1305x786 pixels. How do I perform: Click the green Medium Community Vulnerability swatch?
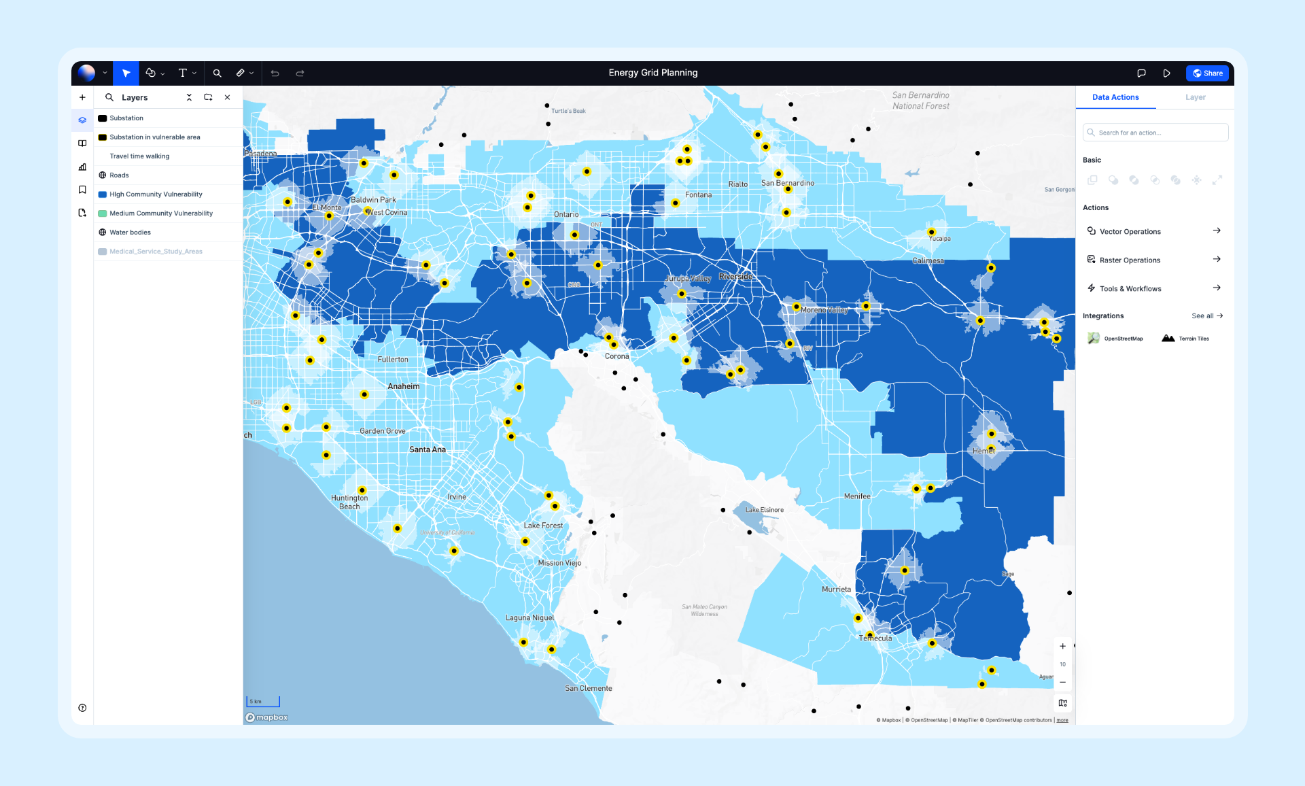click(102, 213)
